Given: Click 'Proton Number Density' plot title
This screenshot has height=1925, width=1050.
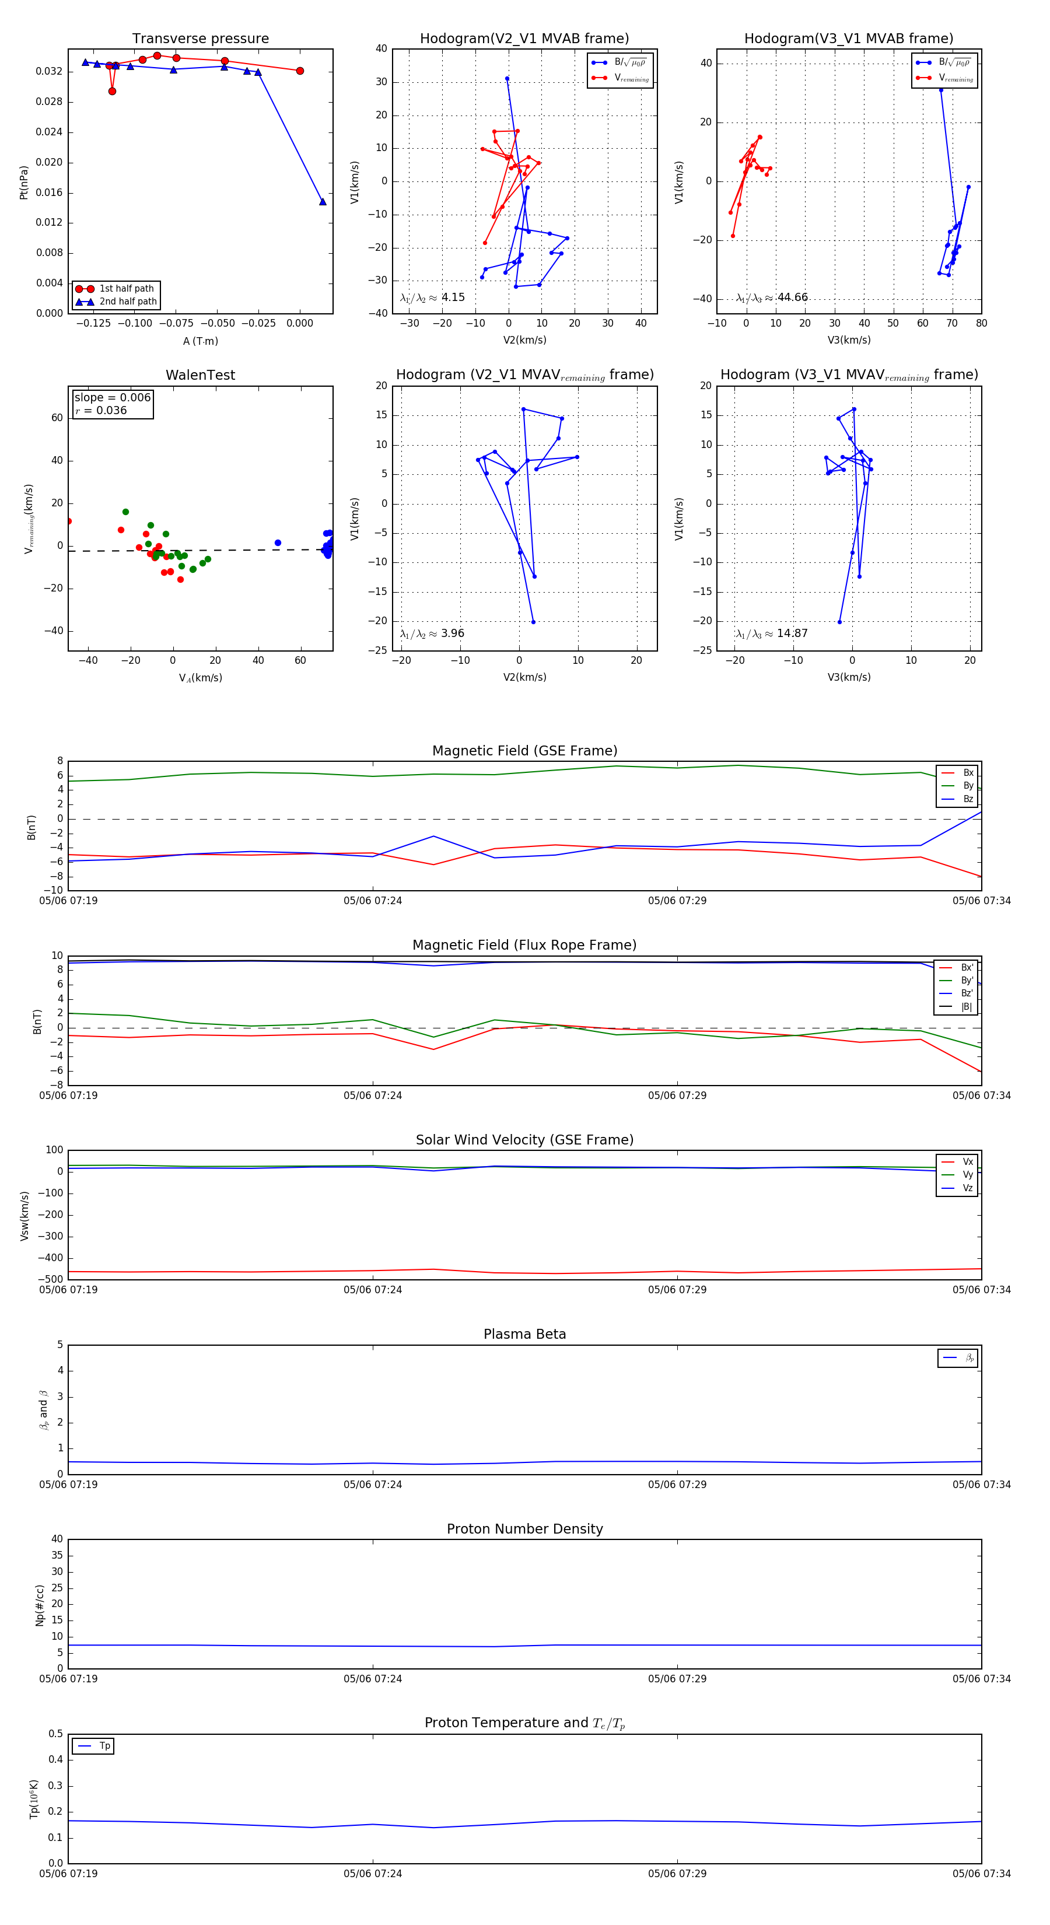Looking at the screenshot, I should pyautogui.click(x=524, y=1529).
